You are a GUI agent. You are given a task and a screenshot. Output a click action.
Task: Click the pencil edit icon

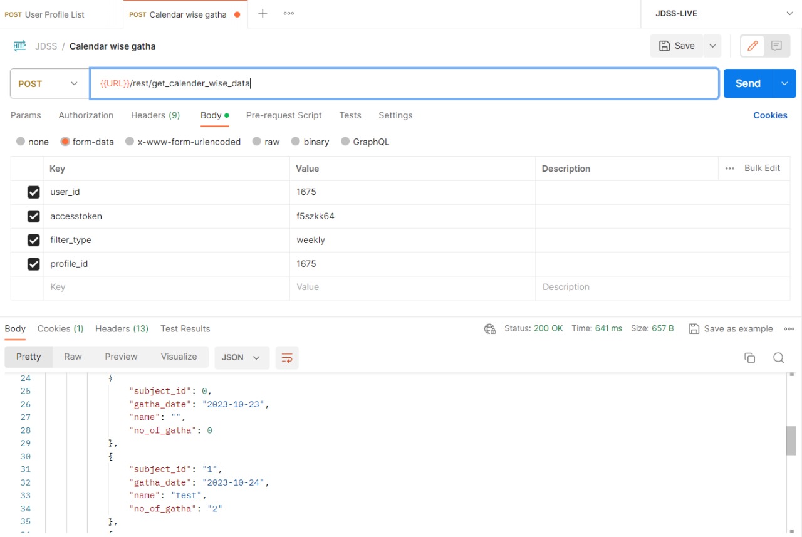(x=753, y=46)
